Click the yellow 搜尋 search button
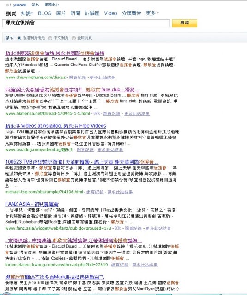The height and width of the screenshot is (295, 247). coord(185,23)
